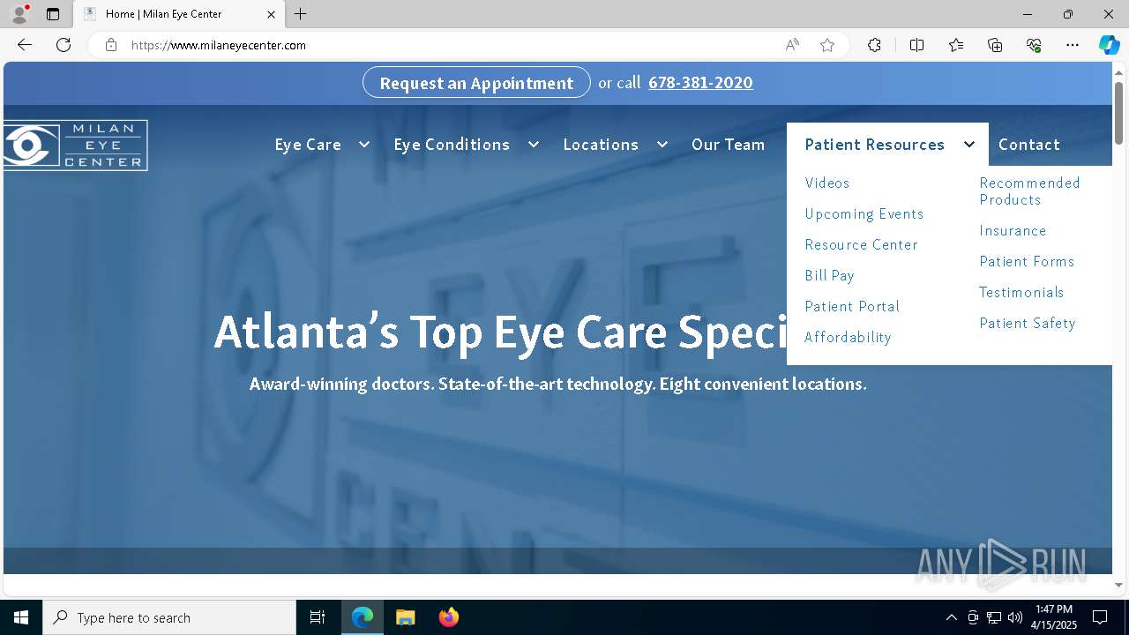Open Patient Safety link
Screen dimensions: 1129x635
(1028, 323)
